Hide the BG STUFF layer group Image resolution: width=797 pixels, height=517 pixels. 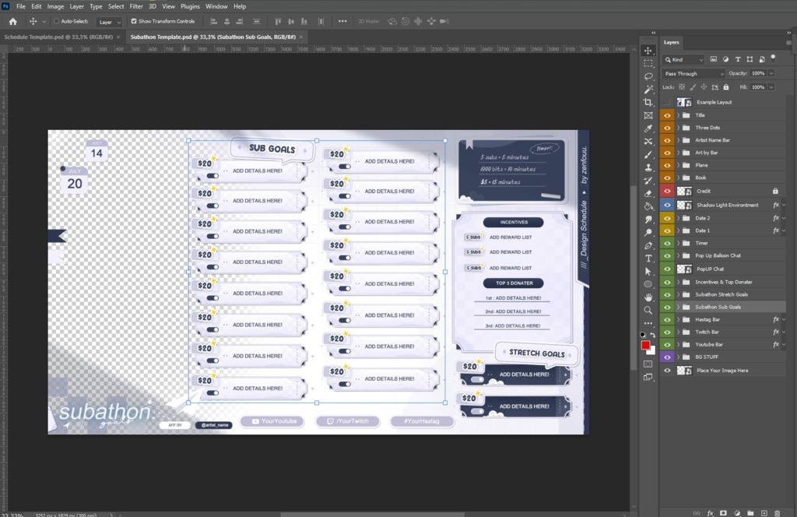(667, 357)
